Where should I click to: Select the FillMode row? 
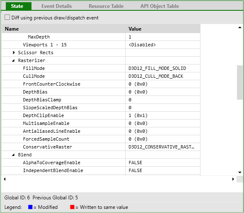[x=101, y=68]
